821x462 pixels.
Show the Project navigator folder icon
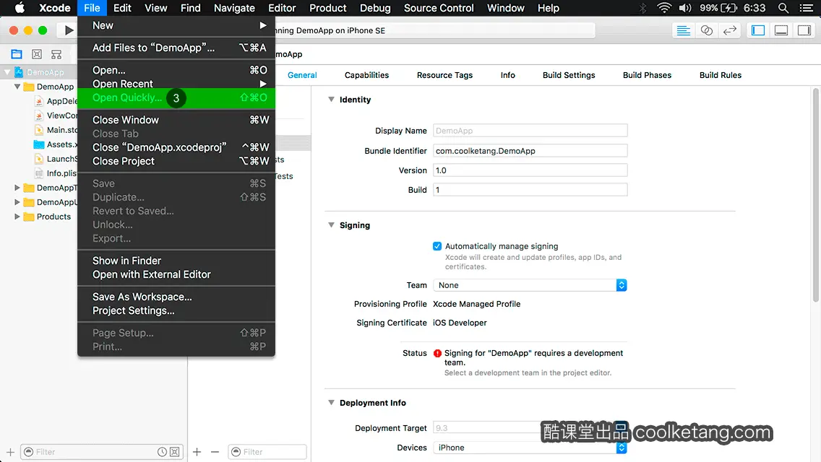pyautogui.click(x=17, y=54)
